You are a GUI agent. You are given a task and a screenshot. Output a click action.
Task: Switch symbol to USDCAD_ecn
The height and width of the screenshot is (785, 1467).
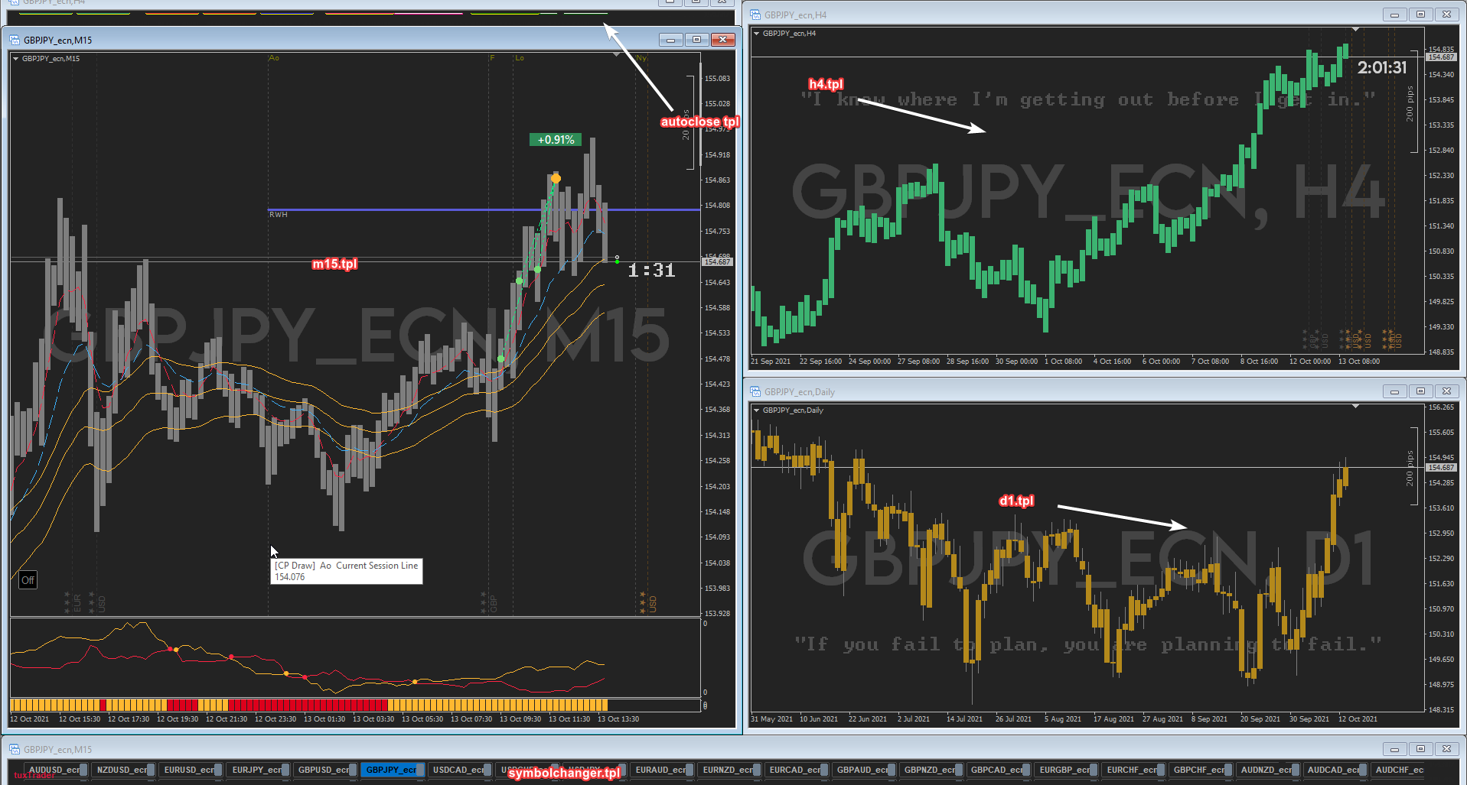point(459,770)
